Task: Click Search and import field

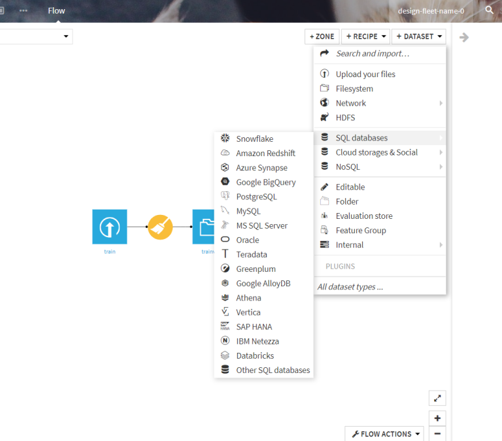Action: [373, 54]
